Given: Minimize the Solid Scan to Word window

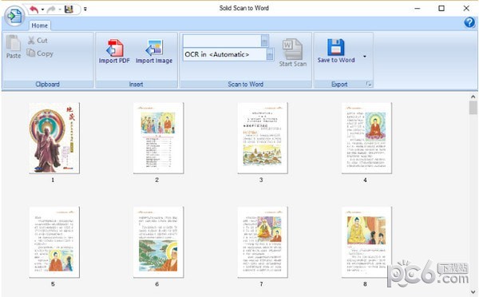Looking at the screenshot, I should coord(418,9).
